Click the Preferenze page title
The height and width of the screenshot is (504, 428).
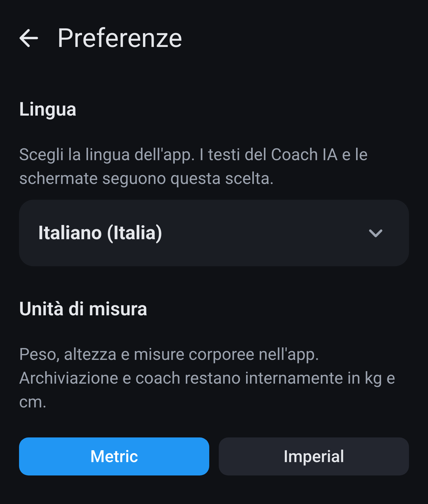click(120, 38)
